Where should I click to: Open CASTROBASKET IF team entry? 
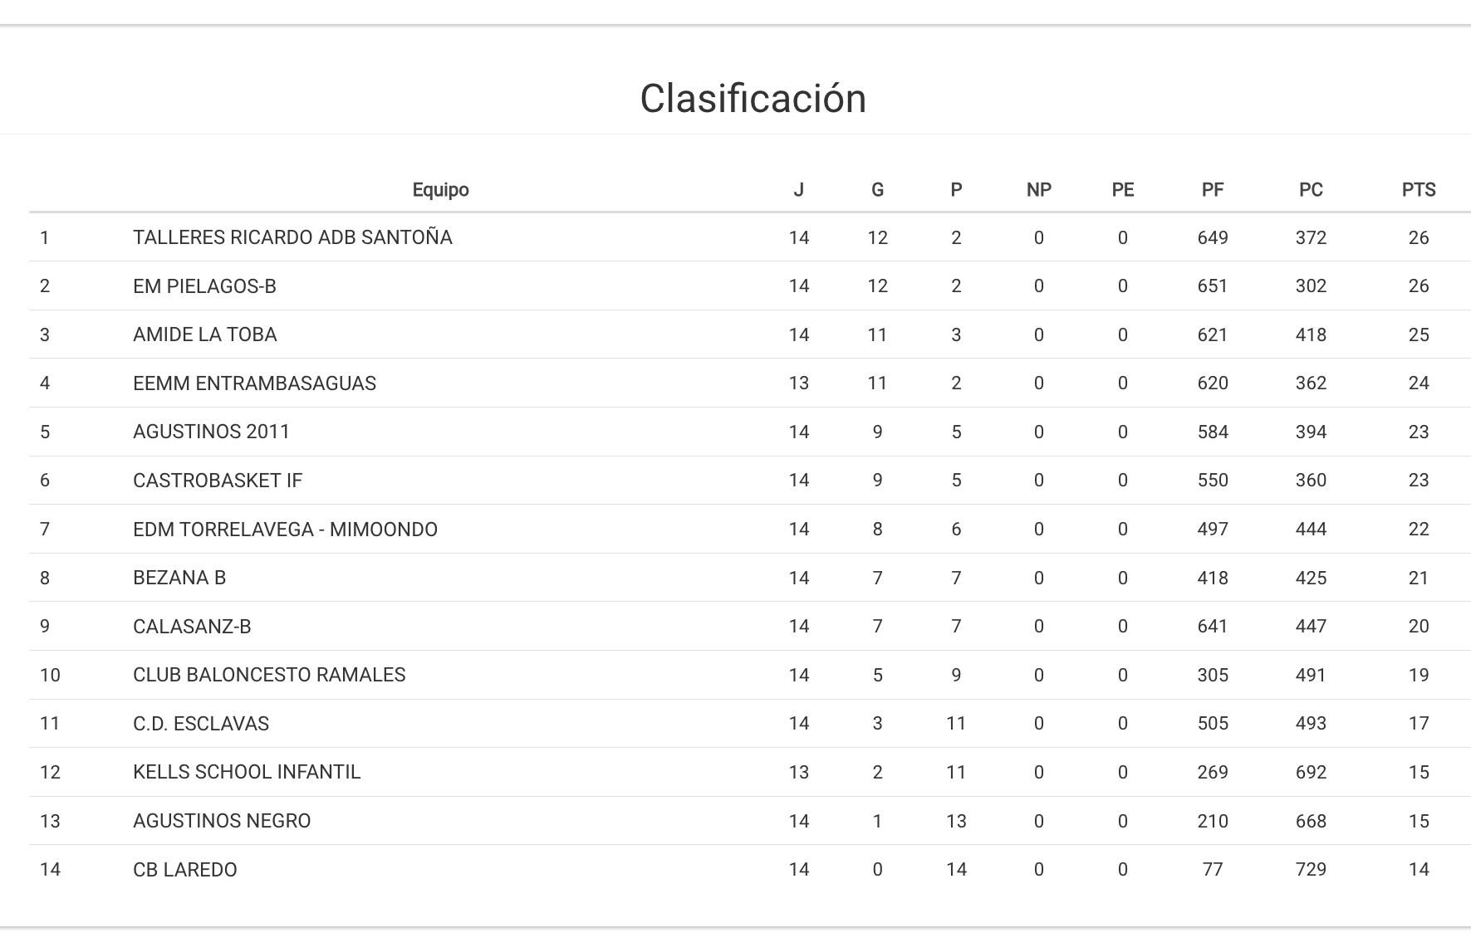pos(218,481)
